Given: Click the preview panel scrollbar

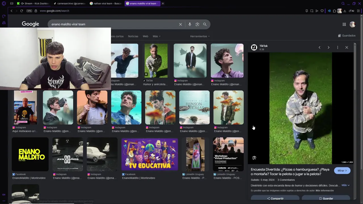Looking at the screenshot, I should [354, 68].
